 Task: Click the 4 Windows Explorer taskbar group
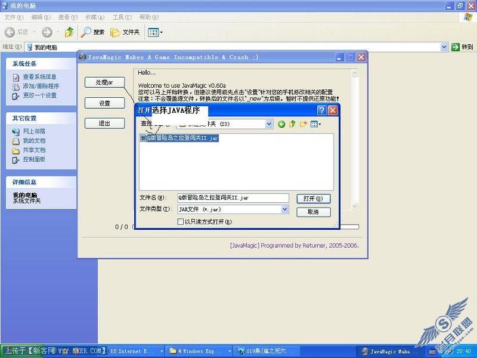[x=199, y=351]
